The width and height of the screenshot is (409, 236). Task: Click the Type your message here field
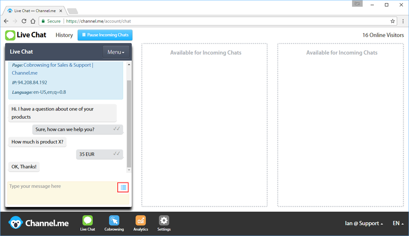point(61,193)
